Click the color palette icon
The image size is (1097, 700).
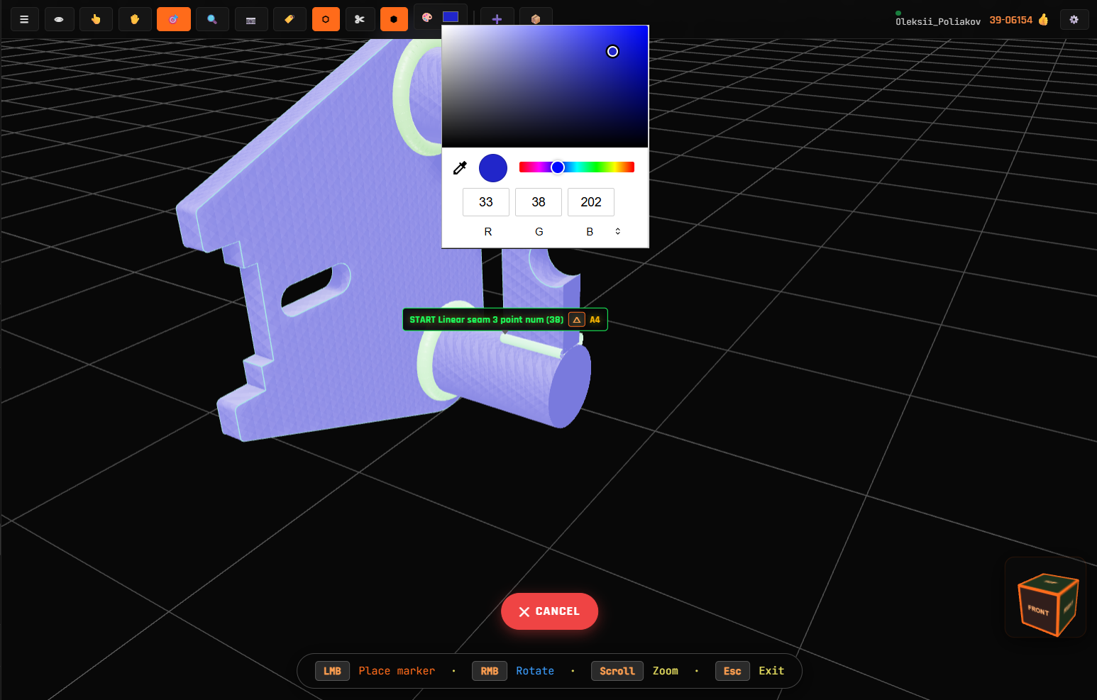(x=427, y=17)
